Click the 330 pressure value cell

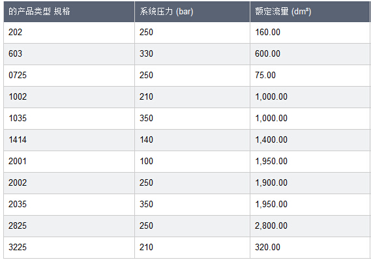point(192,54)
